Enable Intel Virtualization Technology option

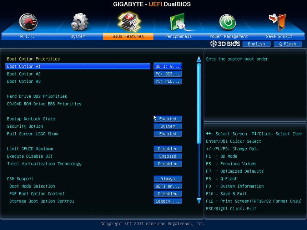click(168, 164)
